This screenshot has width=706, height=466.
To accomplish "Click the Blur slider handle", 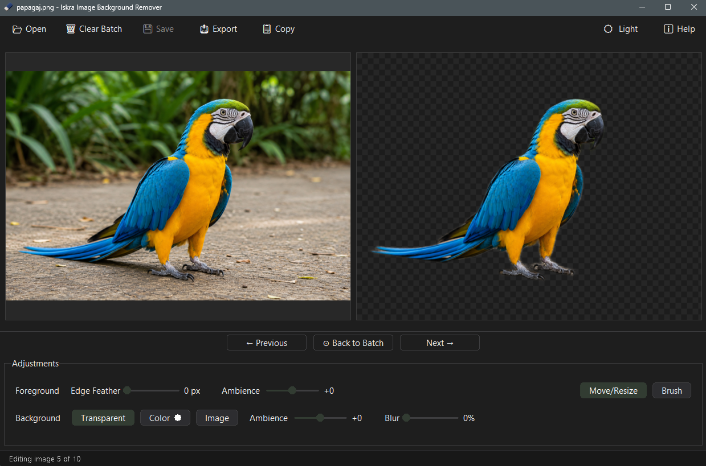I will tap(406, 418).
